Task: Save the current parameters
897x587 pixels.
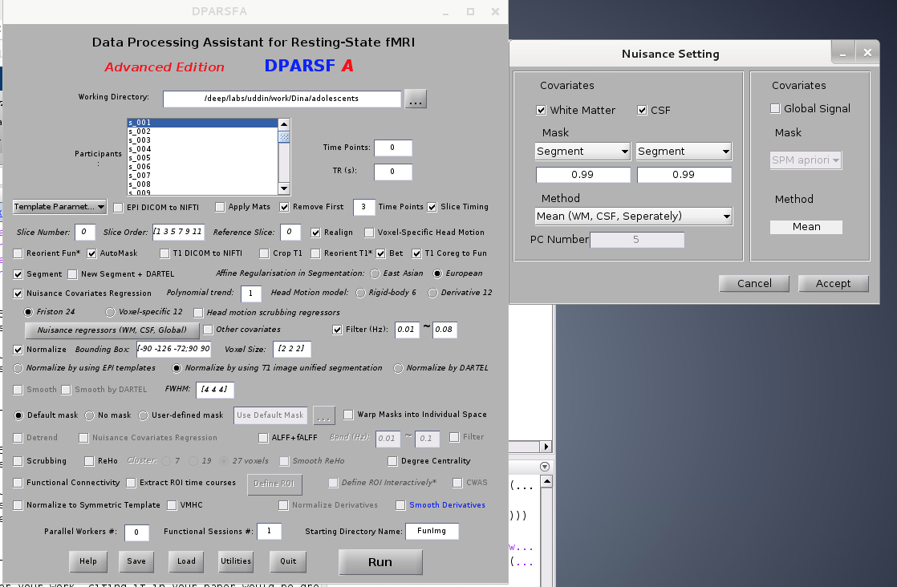Action: [x=136, y=561]
